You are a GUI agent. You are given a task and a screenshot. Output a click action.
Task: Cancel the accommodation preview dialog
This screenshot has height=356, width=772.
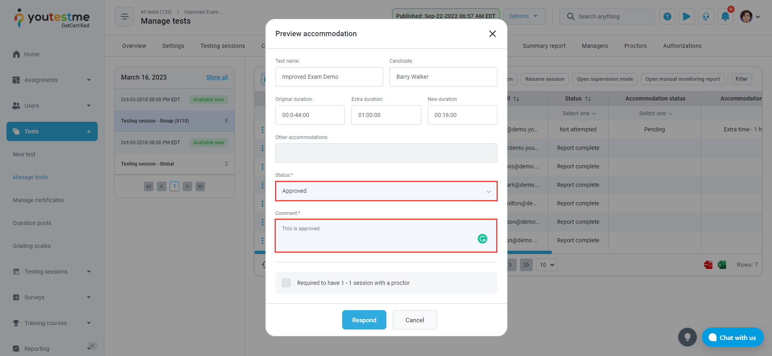click(x=415, y=320)
